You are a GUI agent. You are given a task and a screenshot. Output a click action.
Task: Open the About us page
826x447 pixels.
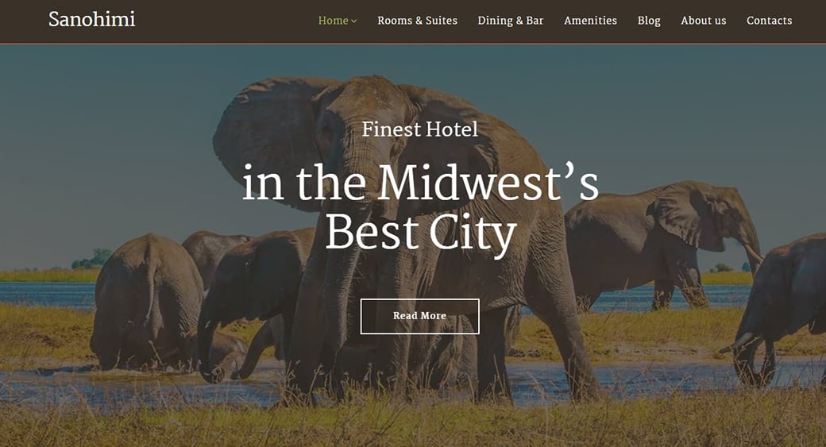pyautogui.click(x=703, y=21)
